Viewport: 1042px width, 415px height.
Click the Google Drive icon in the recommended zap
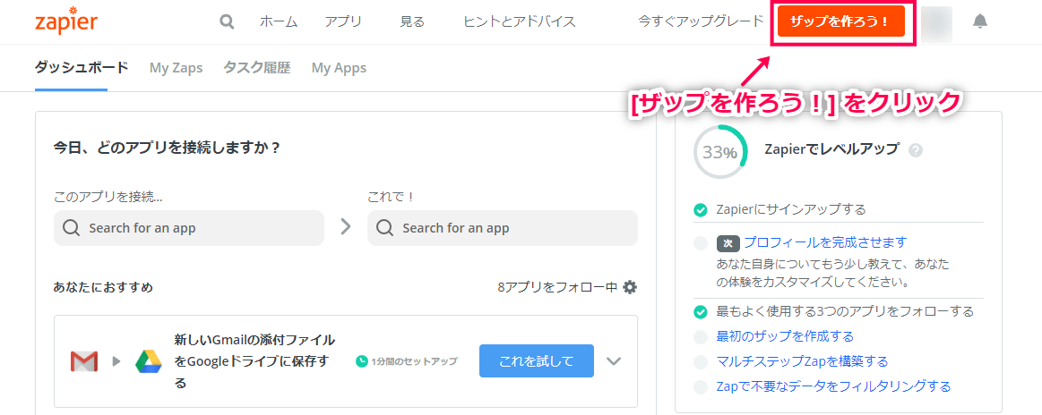point(148,361)
